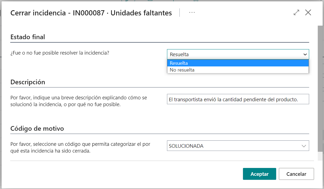Image resolution: width=324 pixels, height=189 pixels.
Task: Expand the dialog to full screen
Action: coord(296,13)
